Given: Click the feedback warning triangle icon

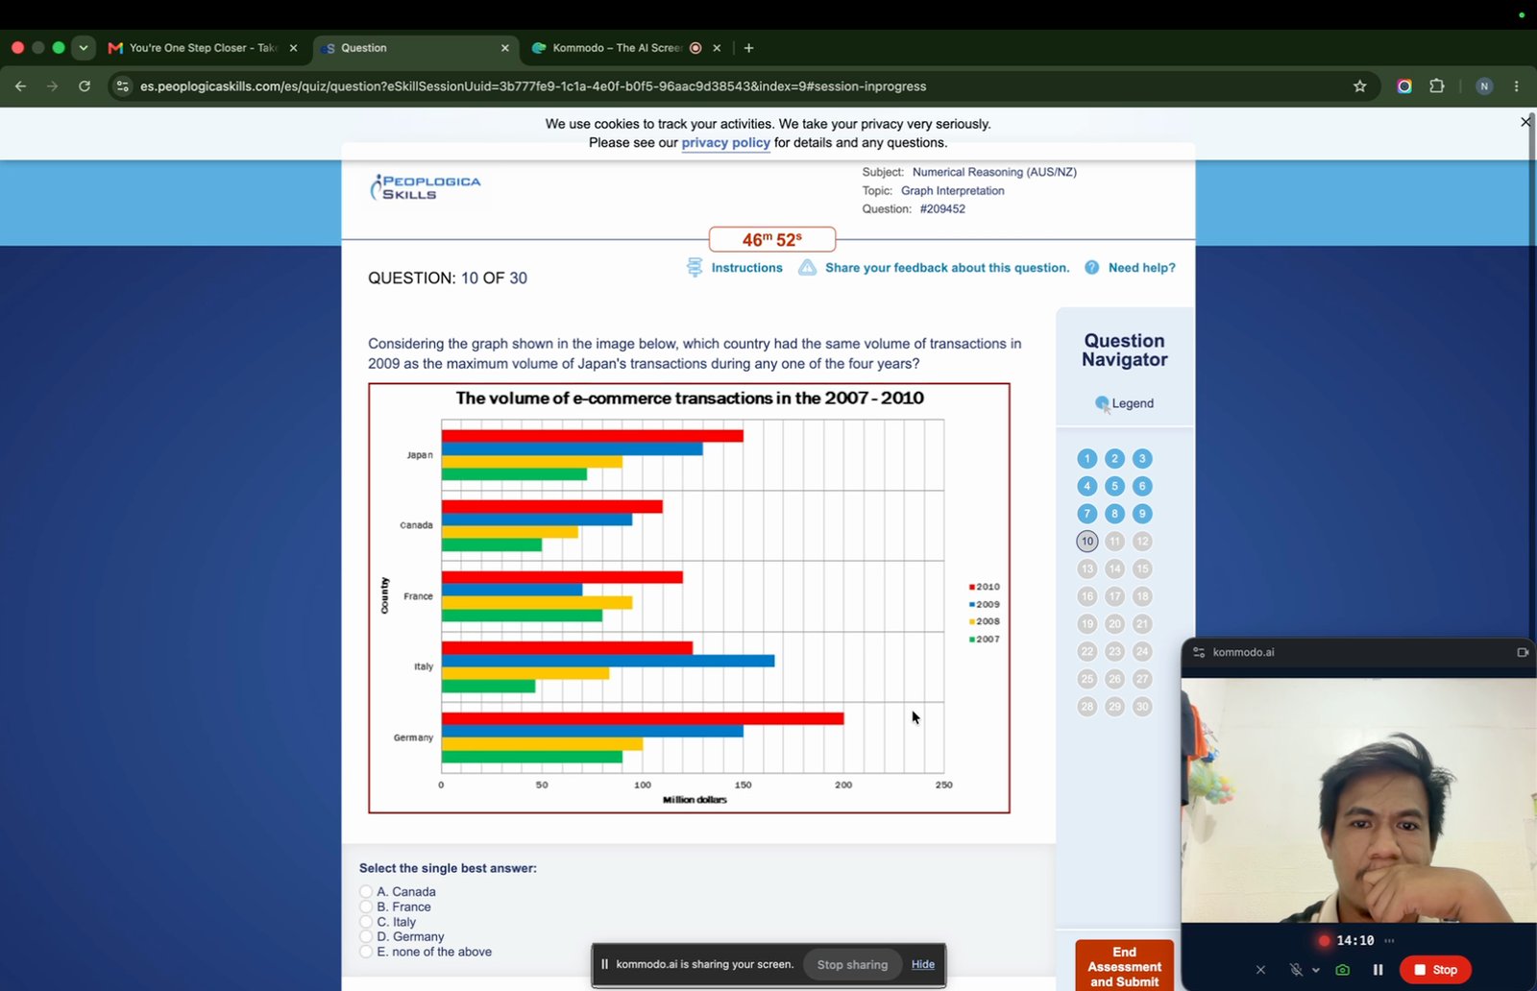Looking at the screenshot, I should [x=808, y=267].
